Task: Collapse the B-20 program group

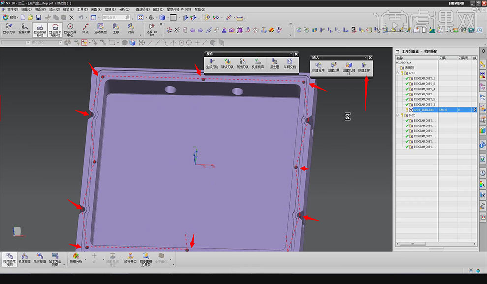Action: pyautogui.click(x=397, y=115)
